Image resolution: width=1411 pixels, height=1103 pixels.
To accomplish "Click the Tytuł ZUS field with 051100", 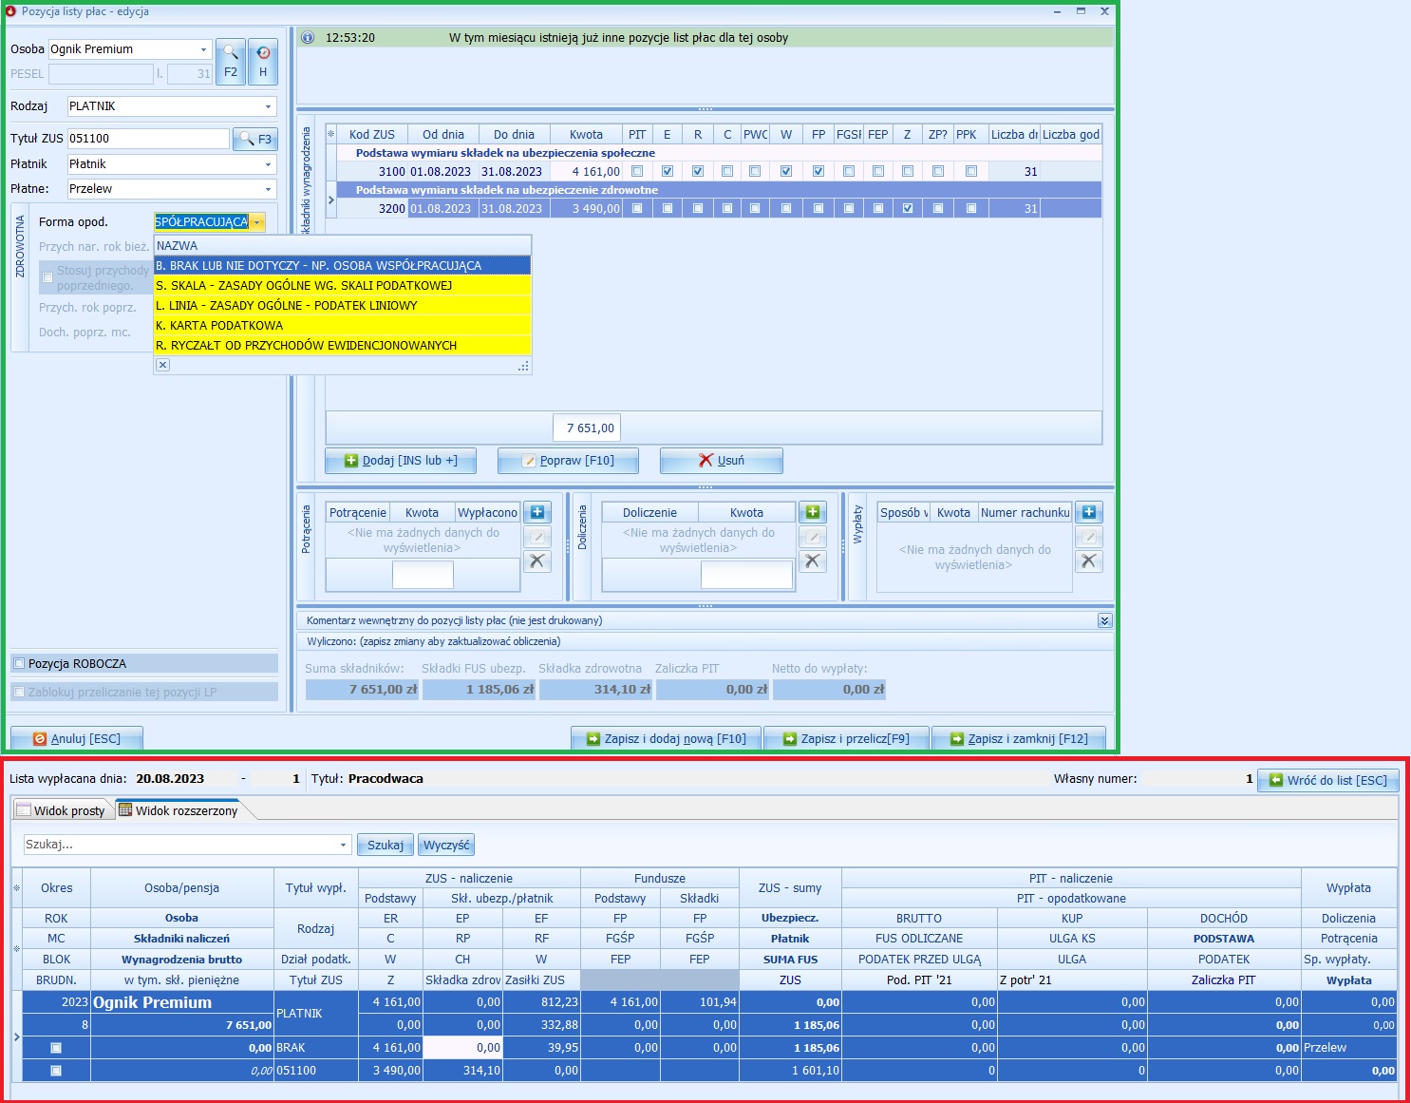I will [x=148, y=139].
